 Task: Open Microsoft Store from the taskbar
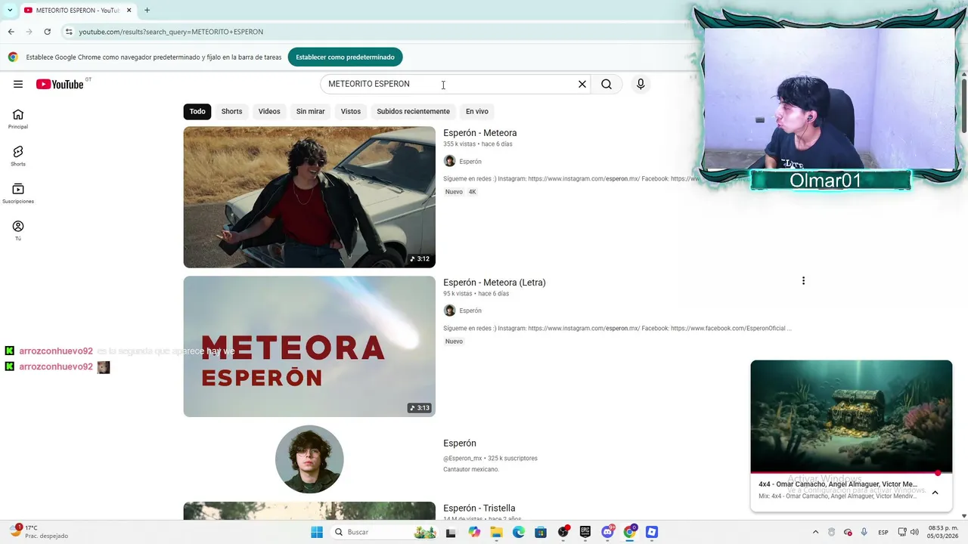tap(541, 532)
